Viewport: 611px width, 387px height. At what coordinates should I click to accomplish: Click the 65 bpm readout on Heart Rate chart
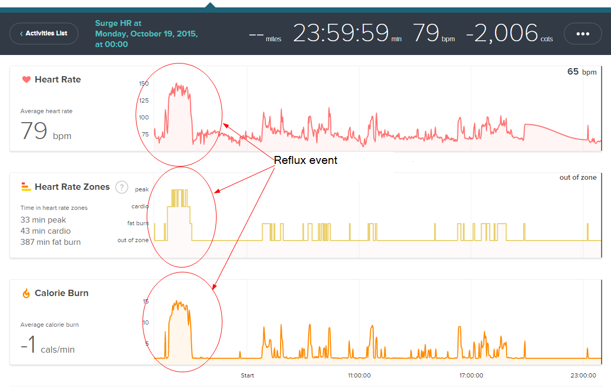(581, 72)
